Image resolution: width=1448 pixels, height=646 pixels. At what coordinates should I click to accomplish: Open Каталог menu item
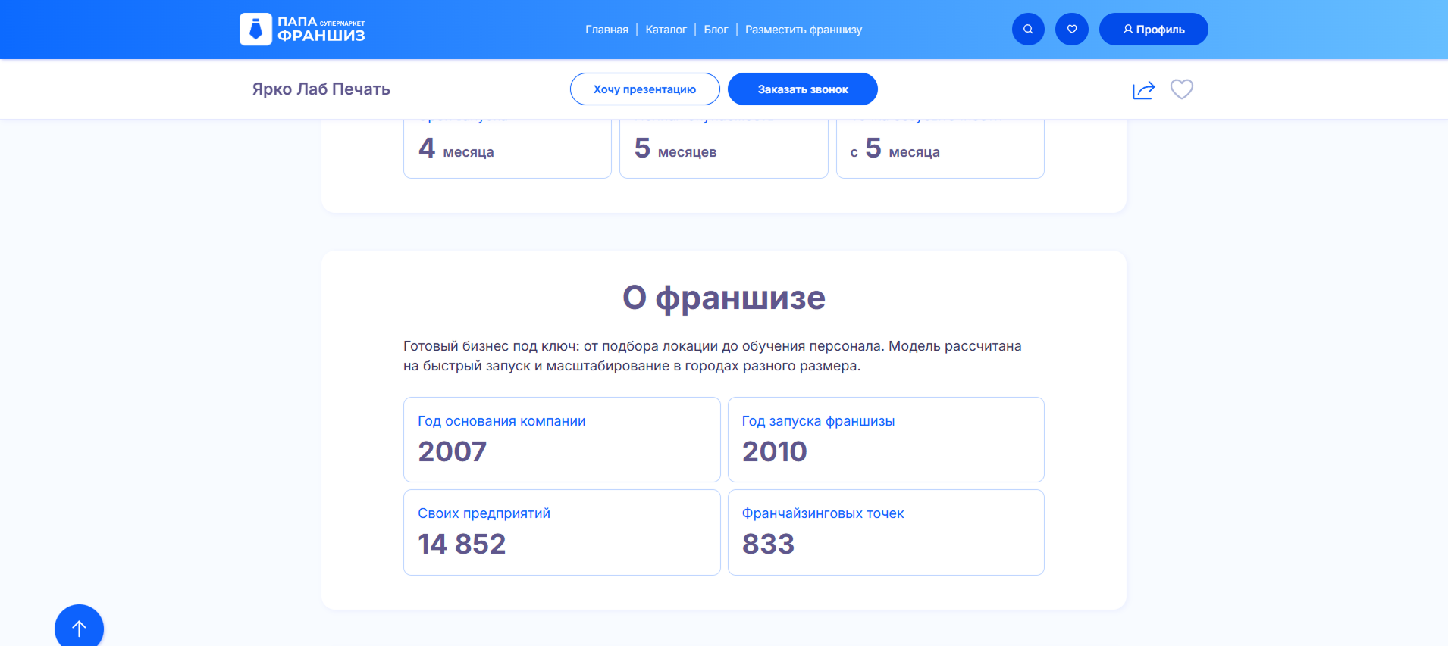(x=666, y=30)
